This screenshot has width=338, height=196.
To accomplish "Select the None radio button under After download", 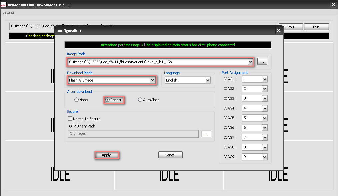I will [x=76, y=100].
